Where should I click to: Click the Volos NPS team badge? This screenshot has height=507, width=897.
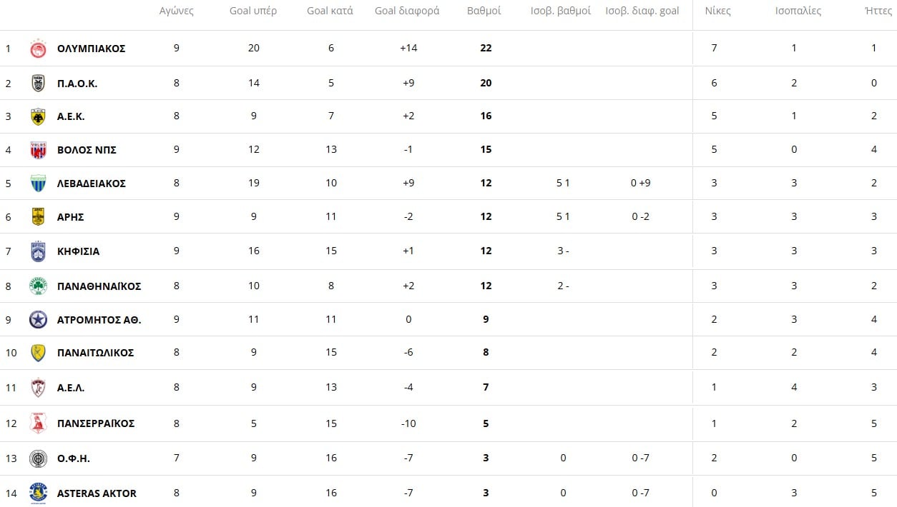click(x=38, y=150)
